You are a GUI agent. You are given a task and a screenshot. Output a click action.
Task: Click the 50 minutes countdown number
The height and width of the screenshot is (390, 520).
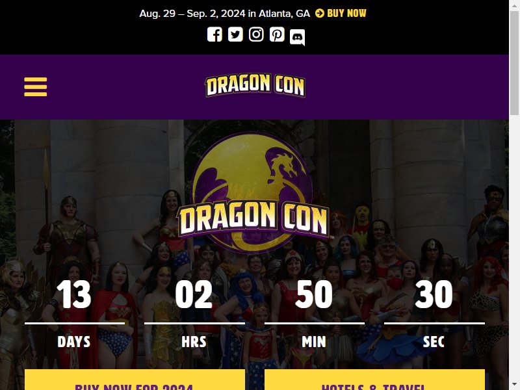[x=314, y=294]
